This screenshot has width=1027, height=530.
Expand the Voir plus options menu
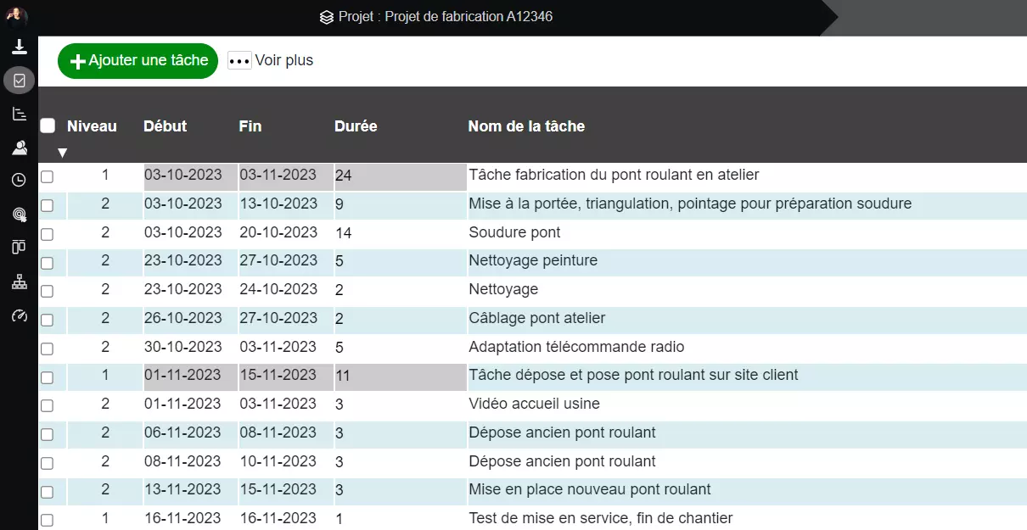pos(271,60)
